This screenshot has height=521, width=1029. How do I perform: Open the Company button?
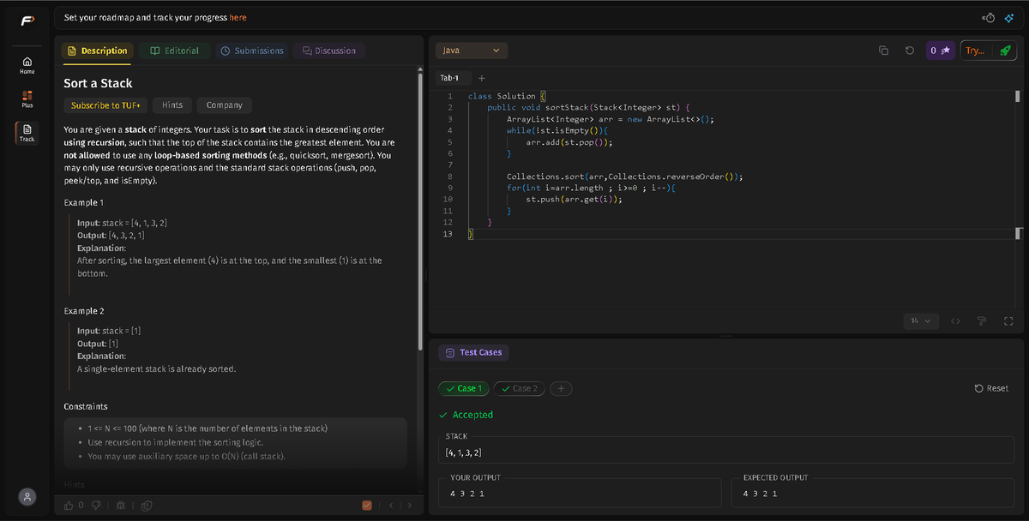click(225, 105)
